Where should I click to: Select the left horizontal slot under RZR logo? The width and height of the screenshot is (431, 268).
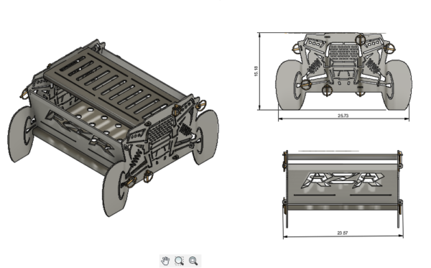[x=315, y=195]
